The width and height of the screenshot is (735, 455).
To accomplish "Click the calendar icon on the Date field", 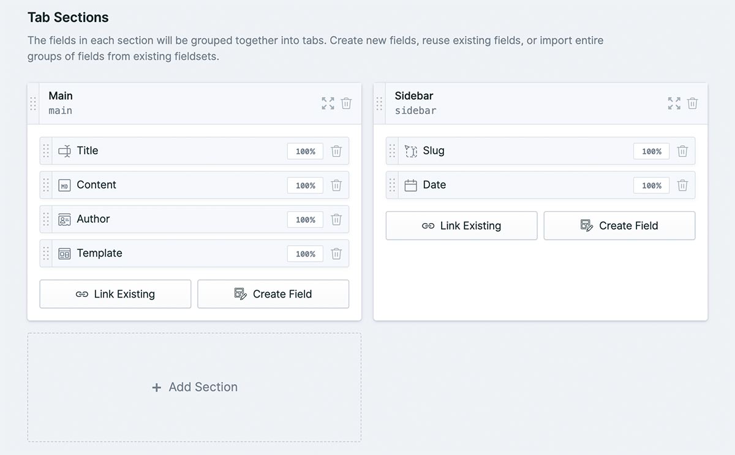I will click(x=411, y=185).
